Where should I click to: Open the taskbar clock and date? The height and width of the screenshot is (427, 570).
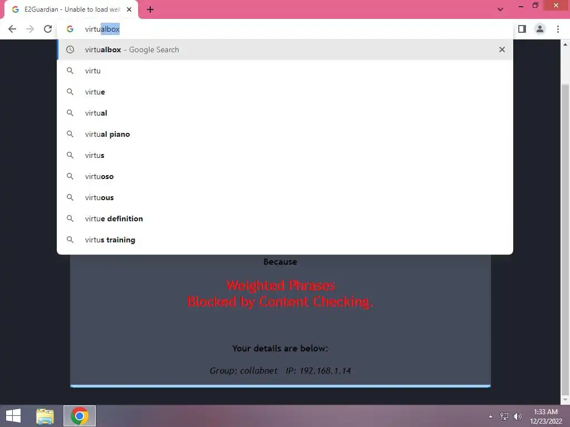coord(546,416)
